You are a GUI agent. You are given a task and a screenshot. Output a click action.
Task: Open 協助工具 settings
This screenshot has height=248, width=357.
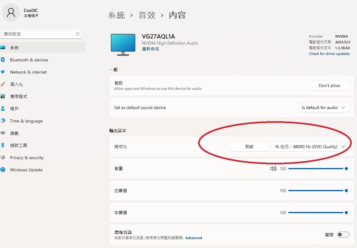coord(43,145)
